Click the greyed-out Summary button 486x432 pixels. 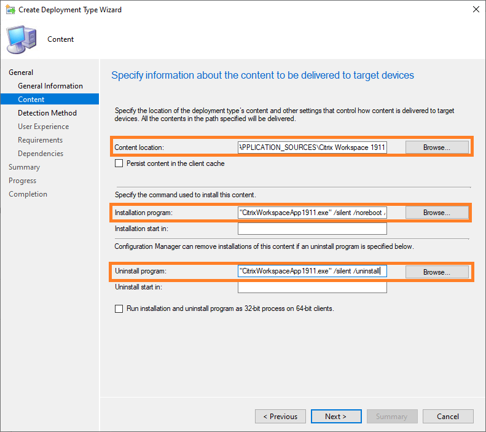(x=392, y=416)
